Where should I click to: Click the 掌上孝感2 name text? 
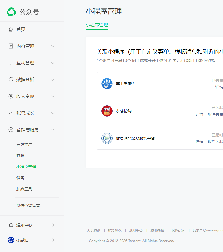tap(125, 84)
